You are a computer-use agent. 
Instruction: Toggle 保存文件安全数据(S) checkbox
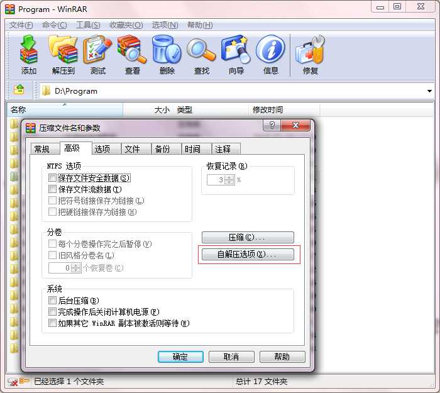coord(52,177)
